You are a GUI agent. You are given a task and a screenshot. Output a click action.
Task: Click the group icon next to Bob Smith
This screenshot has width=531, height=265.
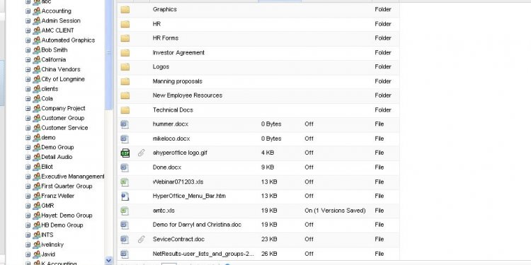click(x=37, y=50)
